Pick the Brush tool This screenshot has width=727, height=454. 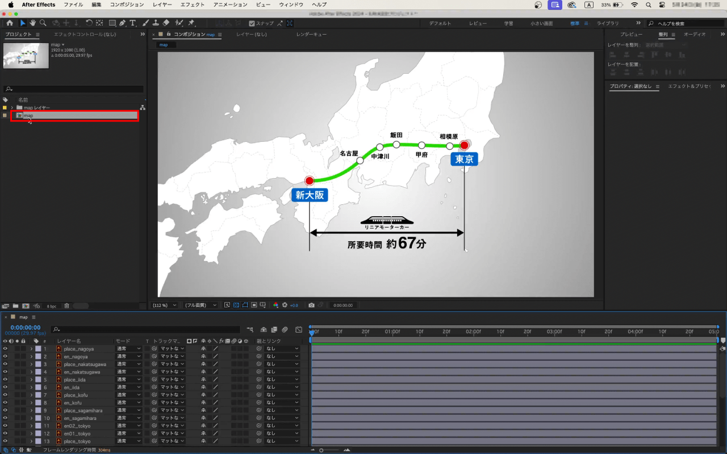(145, 23)
